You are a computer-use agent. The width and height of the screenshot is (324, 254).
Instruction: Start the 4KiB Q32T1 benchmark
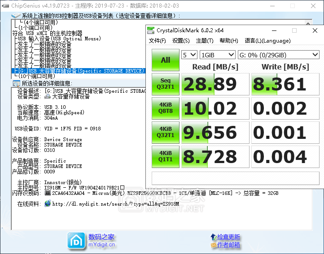coord(166,132)
